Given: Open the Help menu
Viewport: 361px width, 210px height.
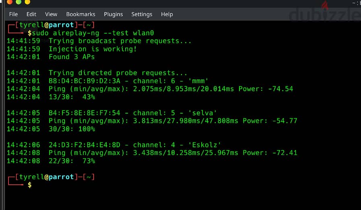Looking at the screenshot, I should click(x=167, y=14).
